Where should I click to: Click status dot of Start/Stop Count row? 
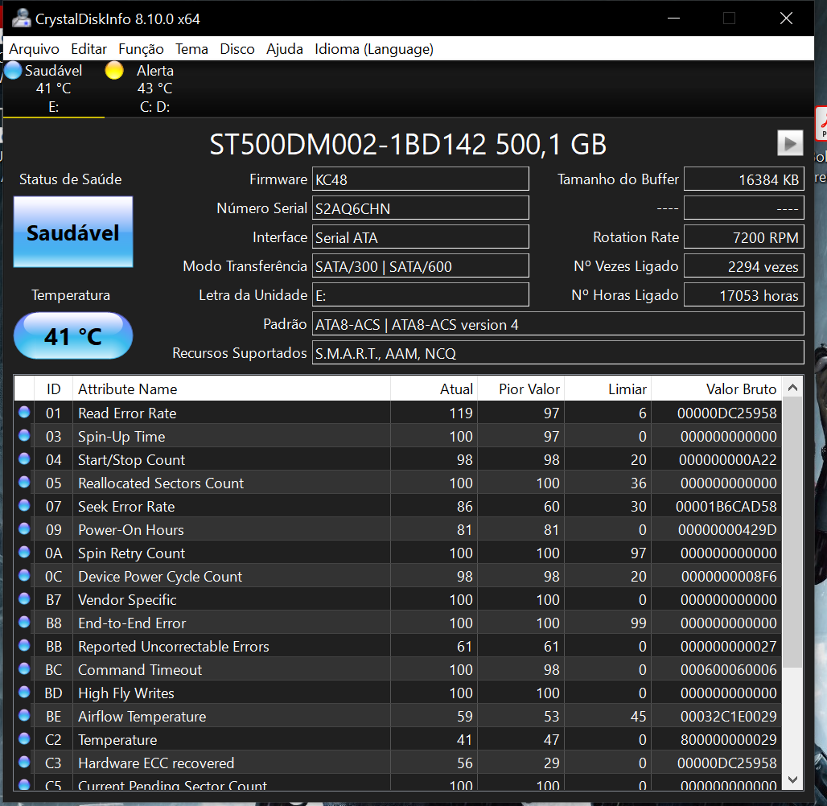(x=24, y=459)
